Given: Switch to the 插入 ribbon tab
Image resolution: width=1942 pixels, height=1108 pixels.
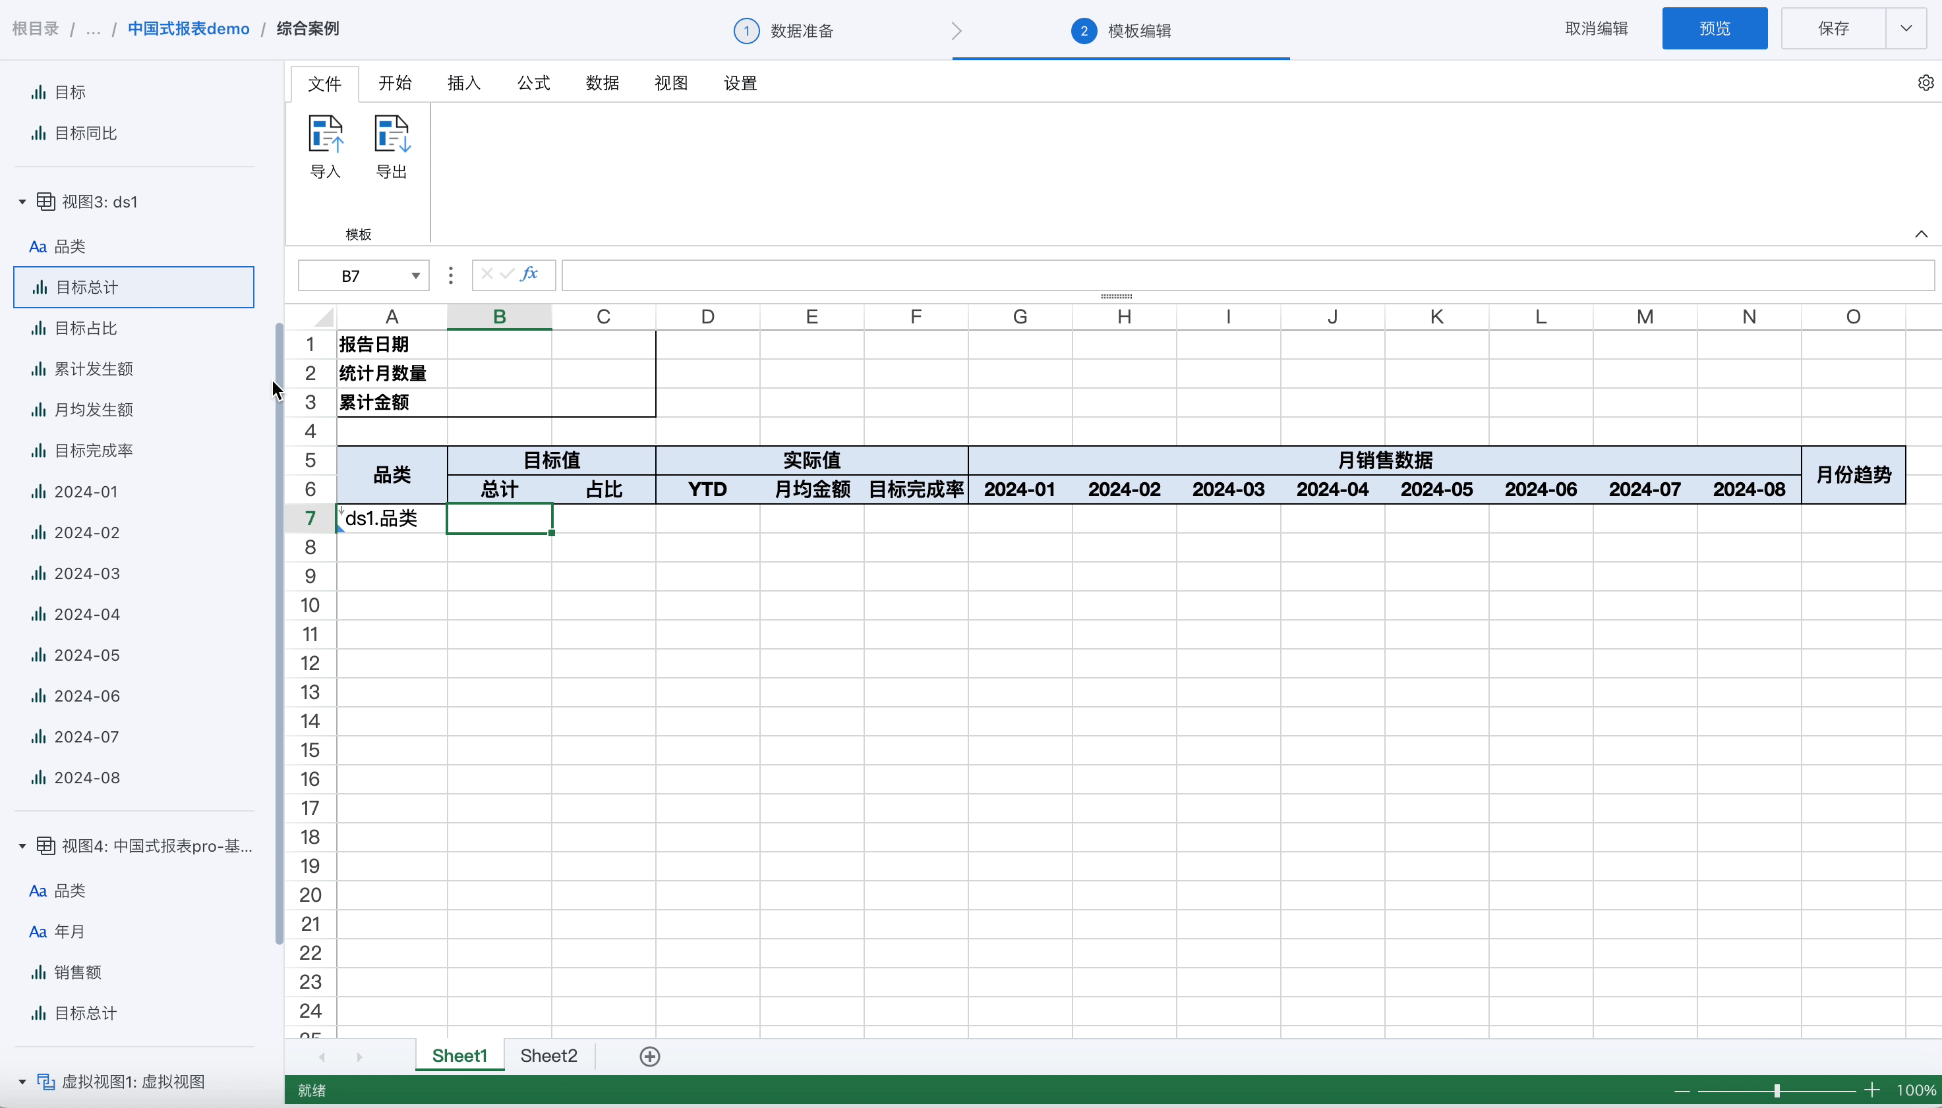Looking at the screenshot, I should 463,83.
